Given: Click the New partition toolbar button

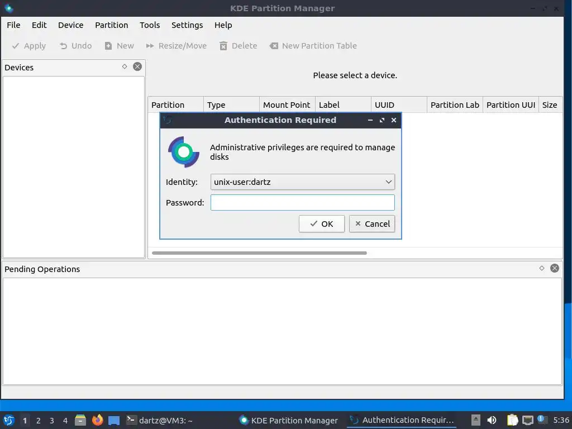Looking at the screenshot, I should pos(120,46).
